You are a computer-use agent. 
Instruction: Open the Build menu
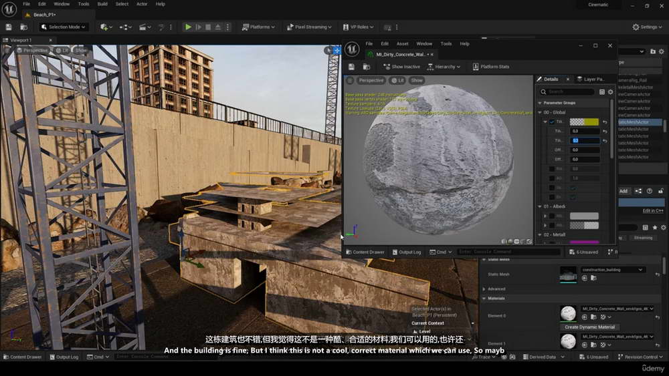(102, 4)
